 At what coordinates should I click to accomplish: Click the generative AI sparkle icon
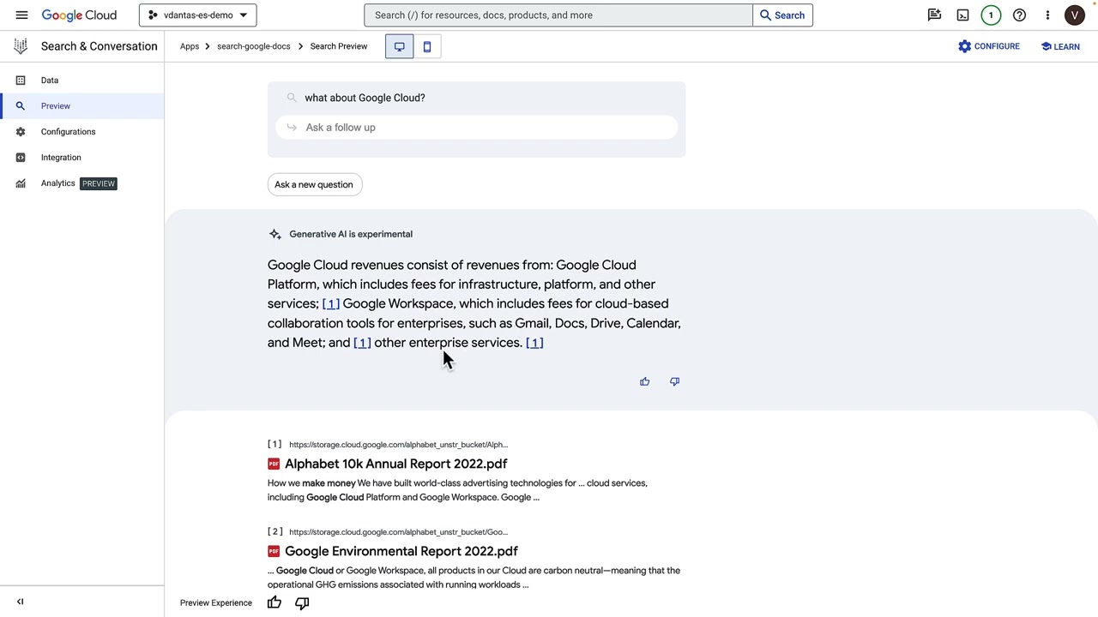274,234
